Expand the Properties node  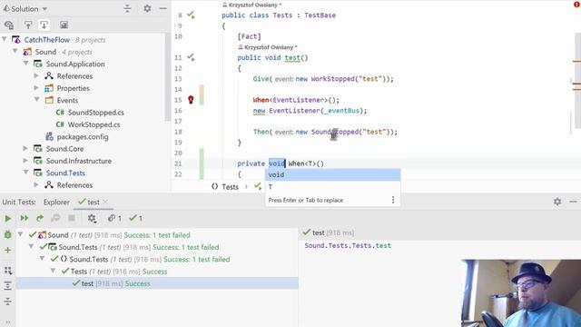point(36,88)
